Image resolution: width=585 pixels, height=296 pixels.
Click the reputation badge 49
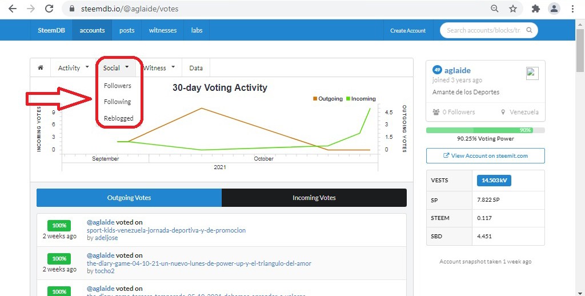click(x=437, y=70)
